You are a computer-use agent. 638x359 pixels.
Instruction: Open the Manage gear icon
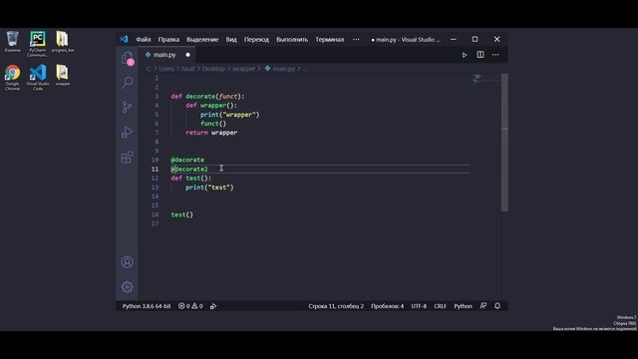click(x=128, y=287)
